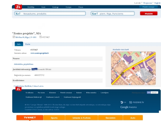Viewport: 161px width, 121px height.
Task: Click the ZL logo in the header
Action: pyautogui.click(x=18, y=7)
